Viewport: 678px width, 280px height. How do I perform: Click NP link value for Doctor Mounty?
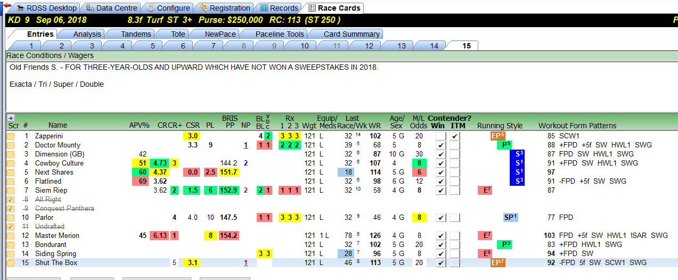tap(246, 145)
